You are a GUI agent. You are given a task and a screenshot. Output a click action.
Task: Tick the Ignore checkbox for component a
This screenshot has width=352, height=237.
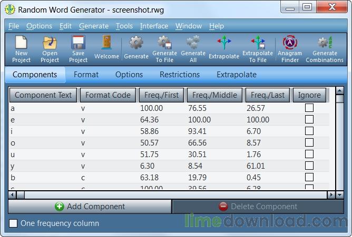pyautogui.click(x=309, y=108)
